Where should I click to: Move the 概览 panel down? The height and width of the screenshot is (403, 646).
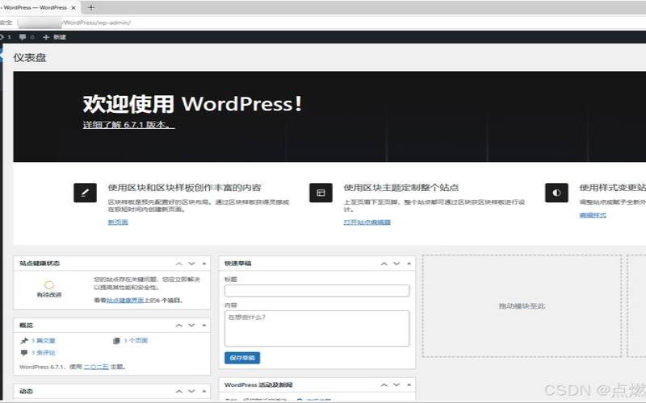[191, 326]
